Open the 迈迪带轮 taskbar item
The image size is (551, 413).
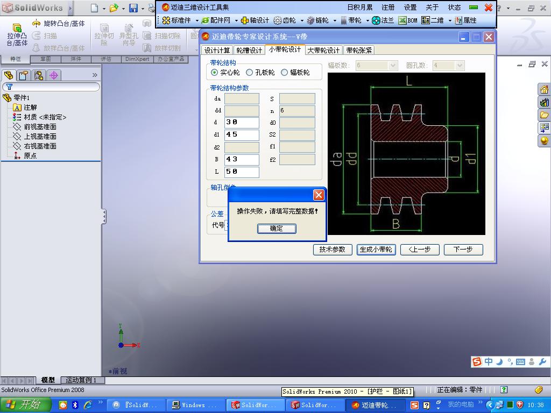375,405
